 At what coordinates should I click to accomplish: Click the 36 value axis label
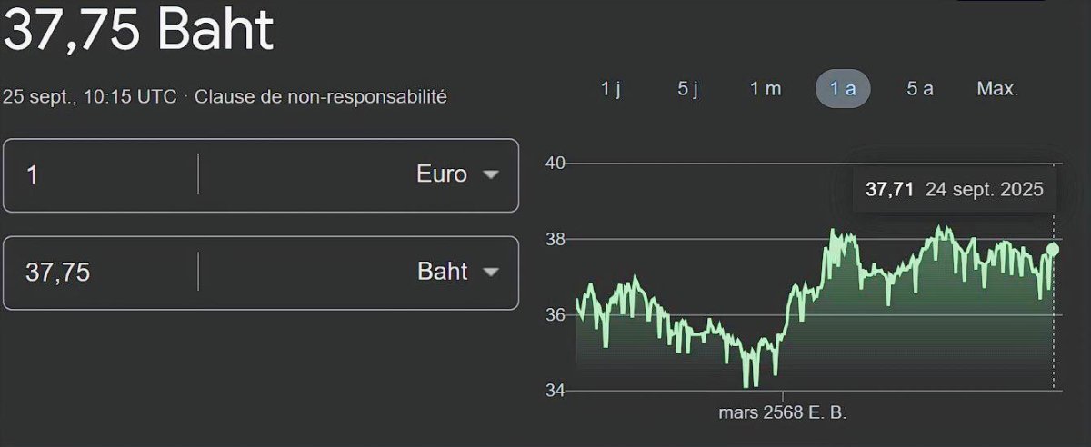[x=555, y=315]
